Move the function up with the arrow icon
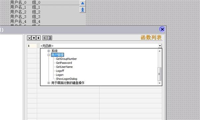Image resolution: width=200 pixels, height=120 pixels. [x=34, y=38]
